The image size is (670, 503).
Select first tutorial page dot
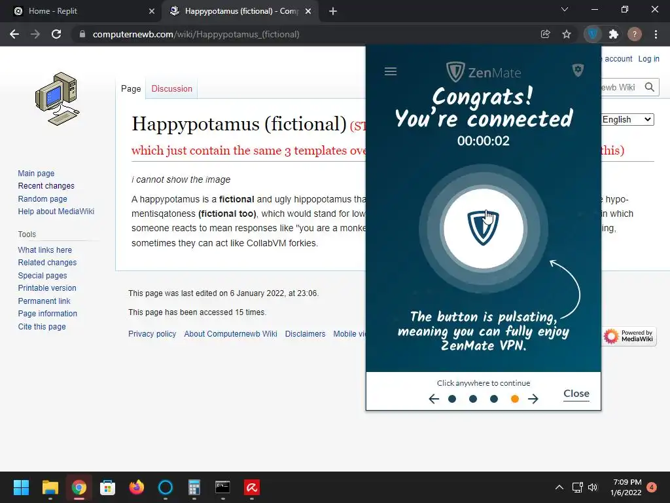[x=452, y=399]
